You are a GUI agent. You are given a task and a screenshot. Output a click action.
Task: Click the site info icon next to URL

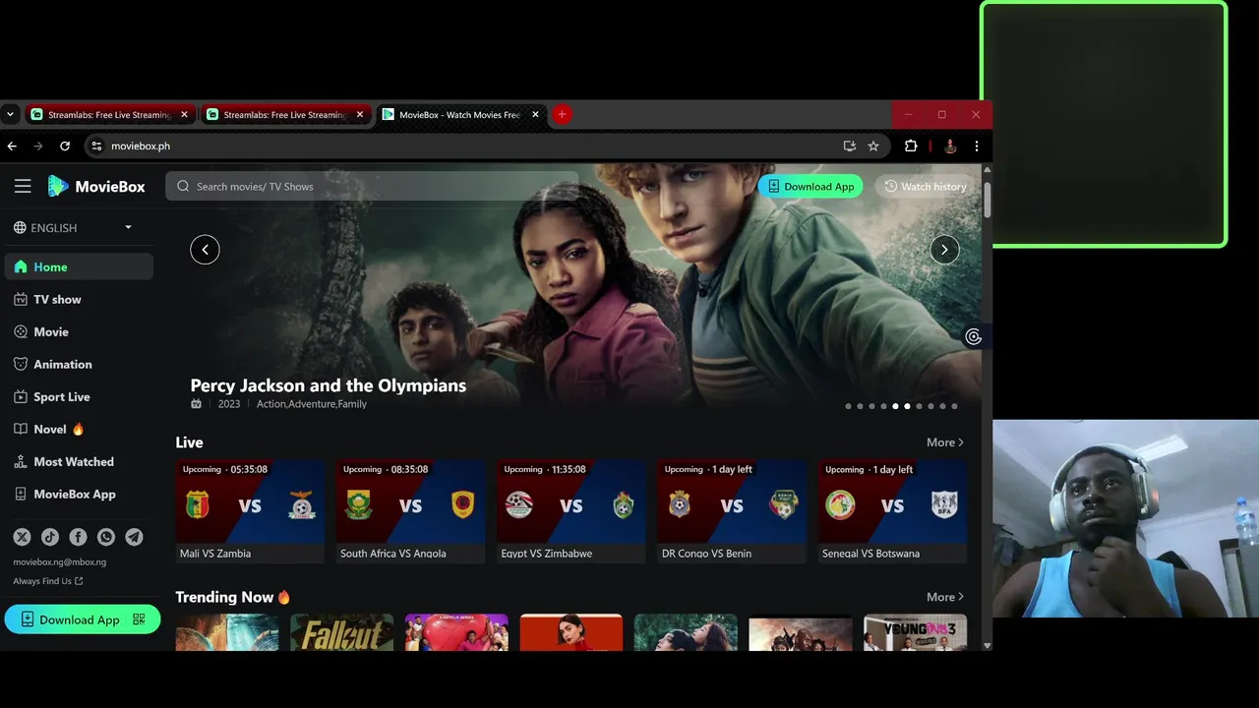pyautogui.click(x=96, y=146)
